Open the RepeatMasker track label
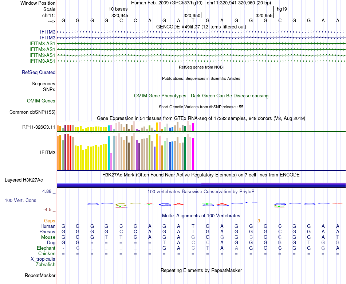Viewport: 346px width, 284px height. (40, 275)
